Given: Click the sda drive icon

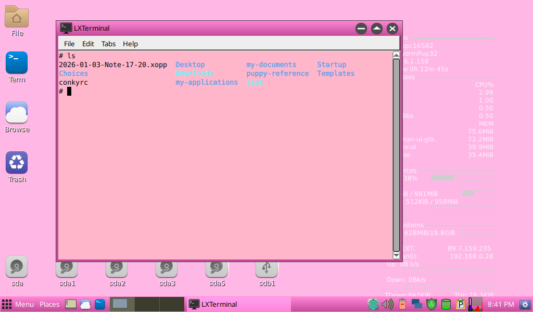Looking at the screenshot, I should coord(17,267).
